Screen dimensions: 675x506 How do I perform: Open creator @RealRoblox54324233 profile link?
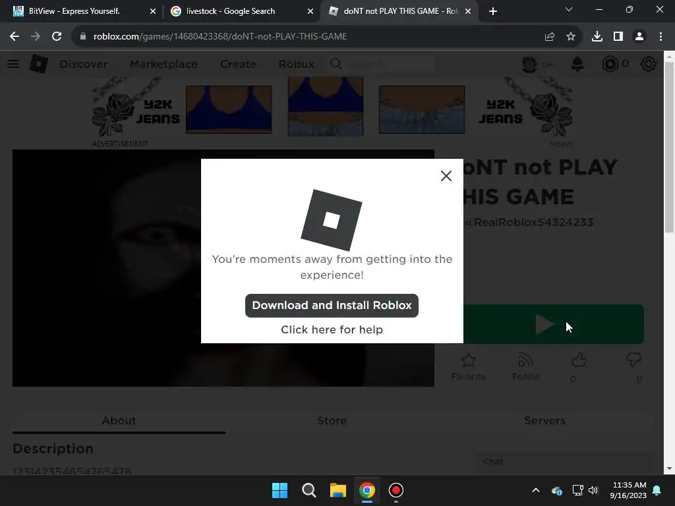point(529,222)
